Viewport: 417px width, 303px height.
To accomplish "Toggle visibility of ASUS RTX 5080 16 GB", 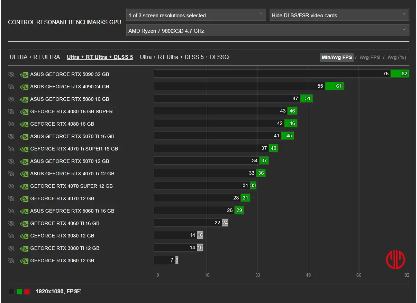I will click(x=11, y=99).
